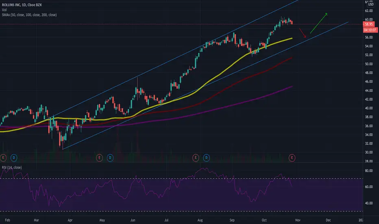Click the 04:10:07 bar countdown label
This screenshot has width=379, height=224.
tap(370, 30)
